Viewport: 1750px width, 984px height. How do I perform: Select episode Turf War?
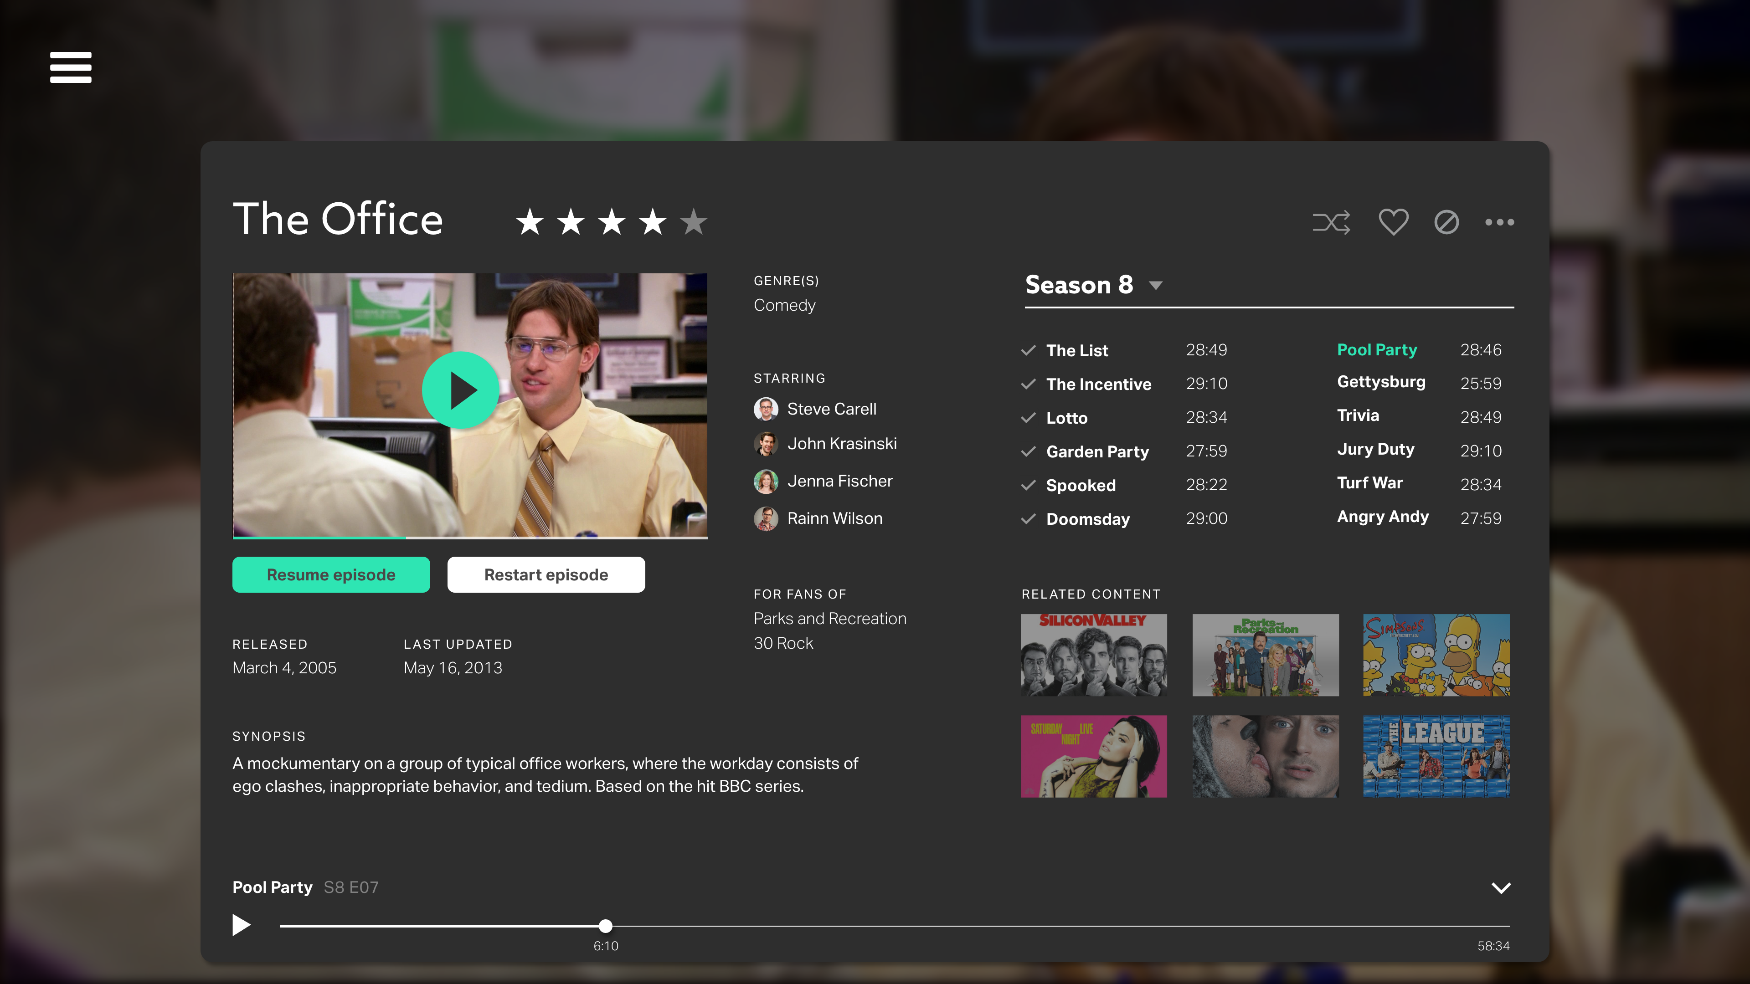coord(1369,483)
